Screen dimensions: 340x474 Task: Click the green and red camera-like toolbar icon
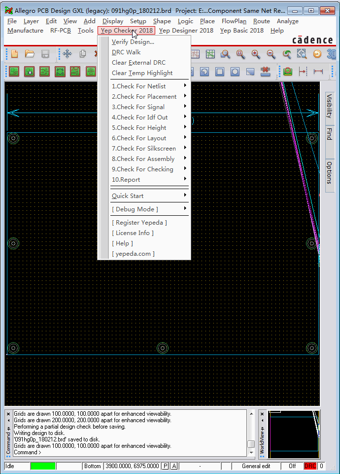288,72
